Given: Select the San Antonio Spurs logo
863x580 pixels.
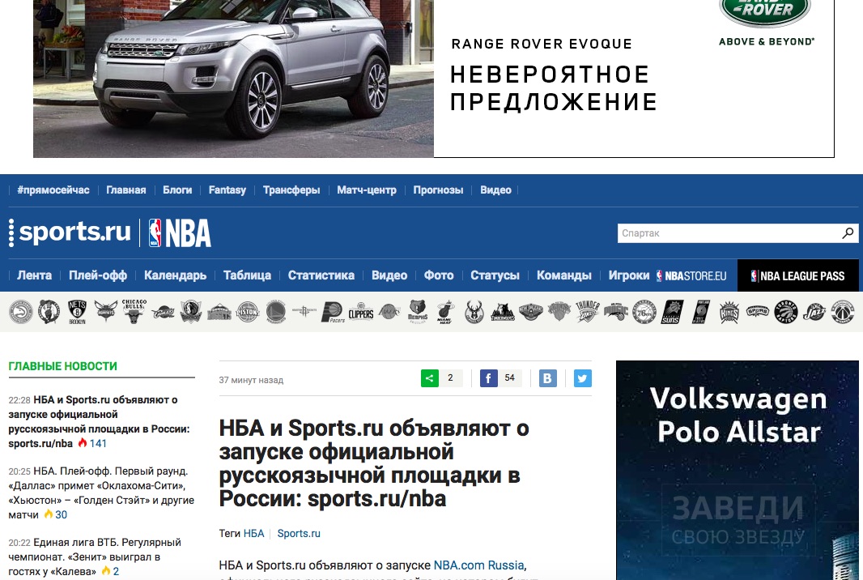Looking at the screenshot, I should point(757,312).
